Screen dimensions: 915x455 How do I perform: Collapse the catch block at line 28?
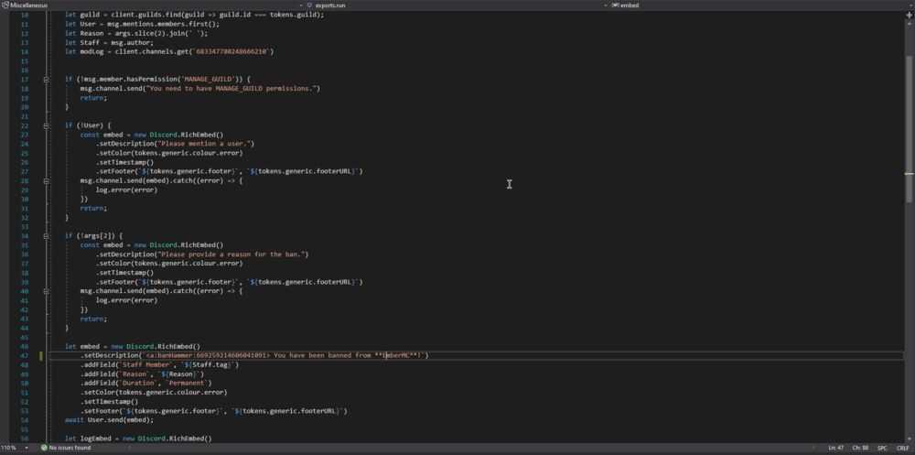click(46, 181)
